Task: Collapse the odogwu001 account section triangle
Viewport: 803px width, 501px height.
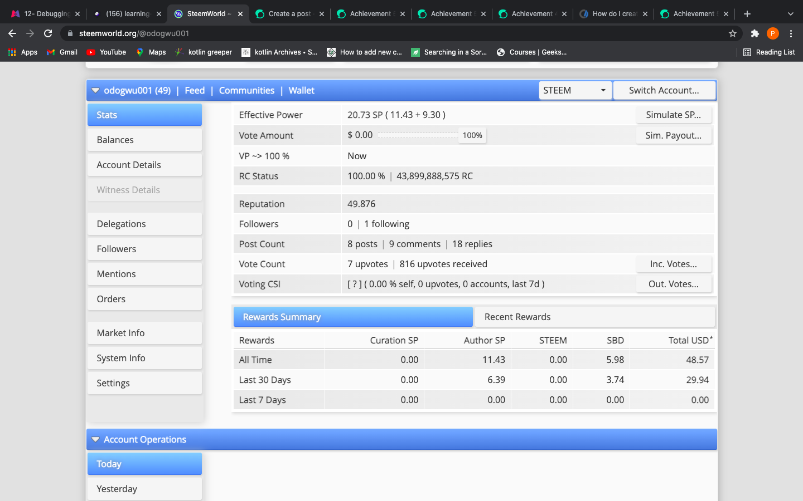Action: [x=95, y=90]
